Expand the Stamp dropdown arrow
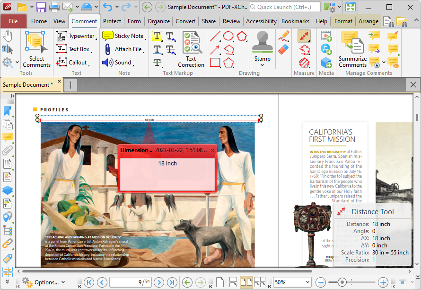The width and height of the screenshot is (421, 290). [x=263, y=65]
